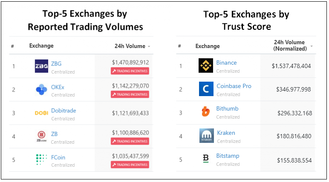Click ZBG's Trading Incentives red badge
Viewport: 329px width, 182px height.
point(130,71)
